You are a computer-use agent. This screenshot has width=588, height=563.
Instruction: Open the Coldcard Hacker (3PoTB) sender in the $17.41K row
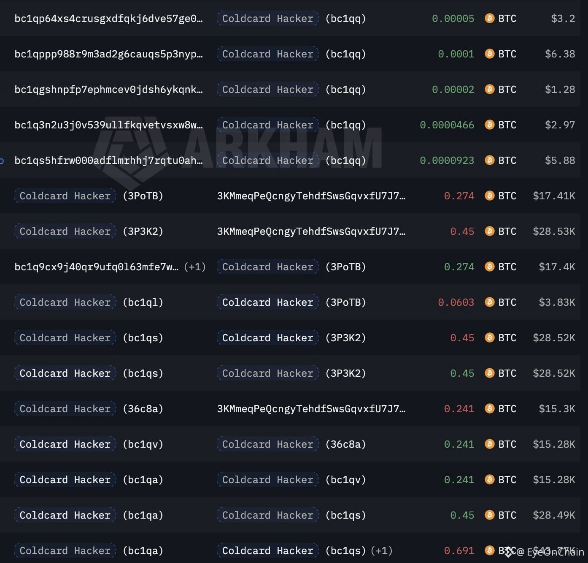coord(89,196)
